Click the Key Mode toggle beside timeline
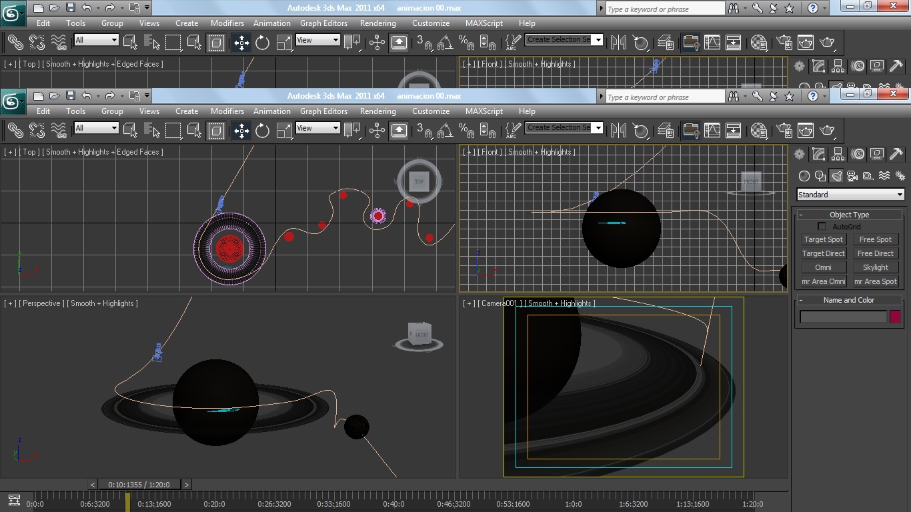 click(14, 500)
